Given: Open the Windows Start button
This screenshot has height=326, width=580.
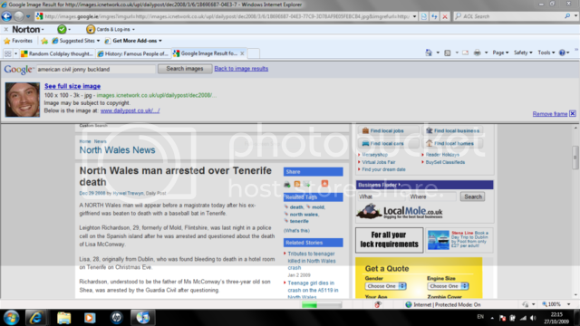Looking at the screenshot, I should click(11, 318).
